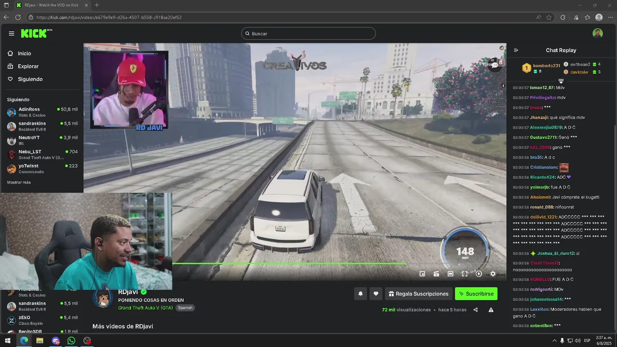
Task: Toggle the notification bell for RDjavi
Action: (x=361, y=294)
